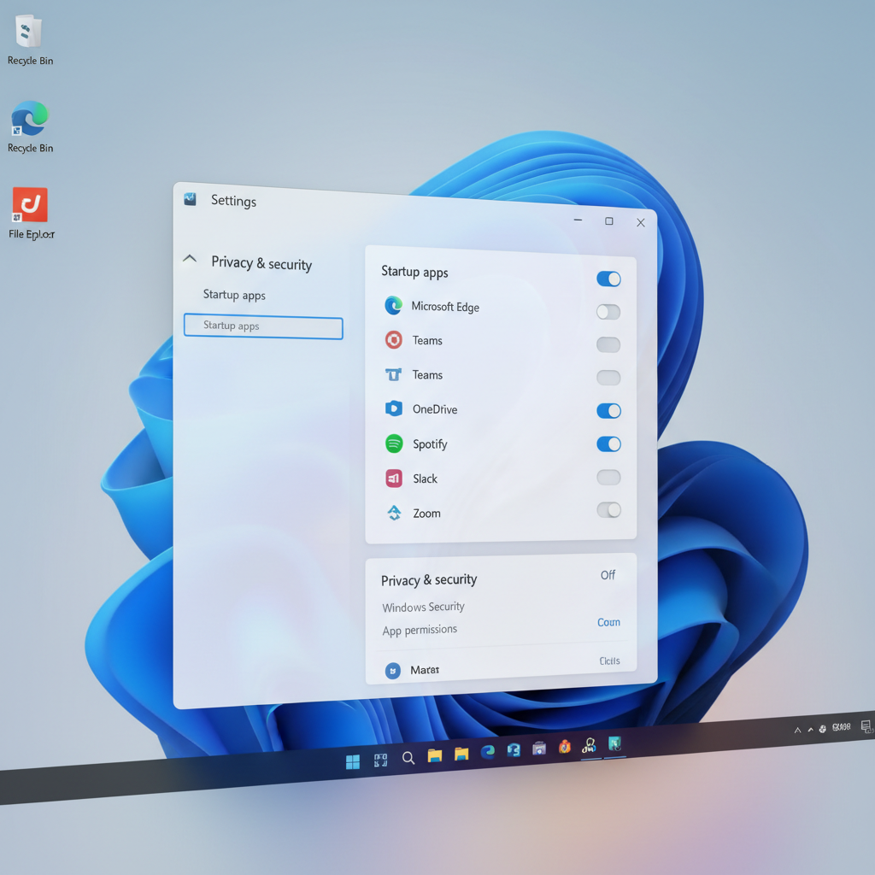The width and height of the screenshot is (875, 875).
Task: Open App permissions in Privacy card
Action: point(420,630)
